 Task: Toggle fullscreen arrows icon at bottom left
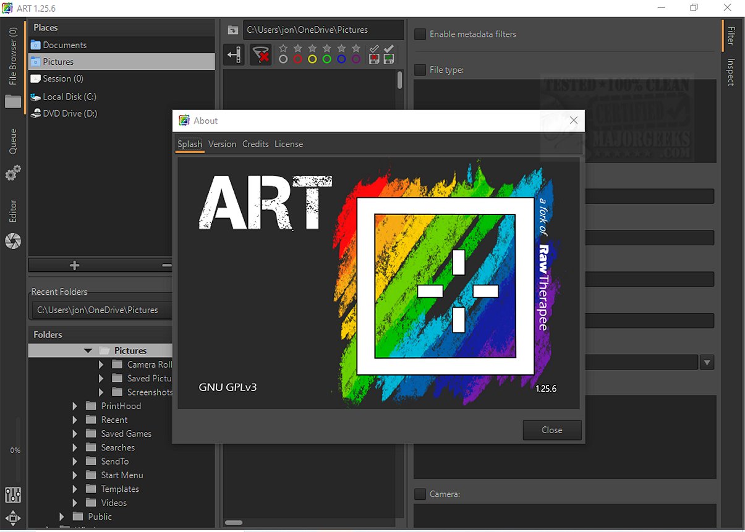(x=13, y=518)
